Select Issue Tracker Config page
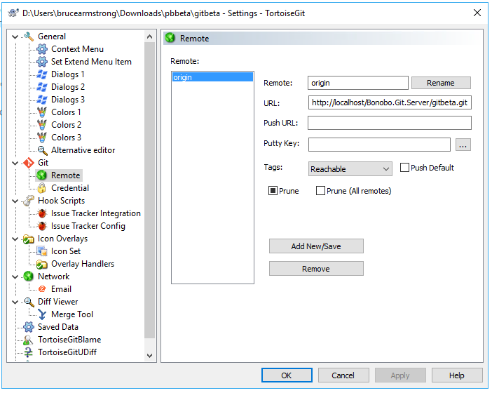 88,226
